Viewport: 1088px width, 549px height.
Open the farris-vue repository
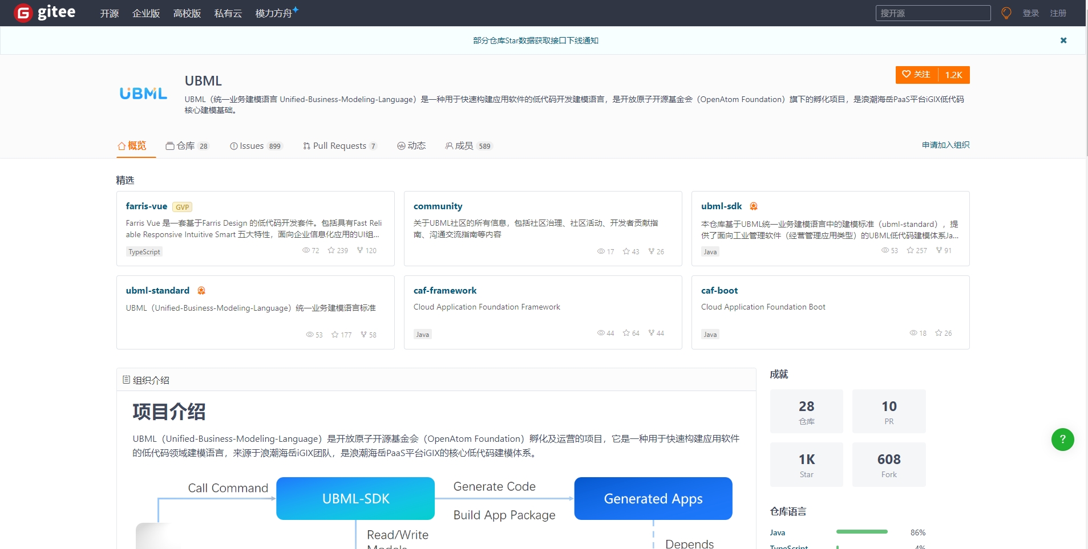pos(147,206)
